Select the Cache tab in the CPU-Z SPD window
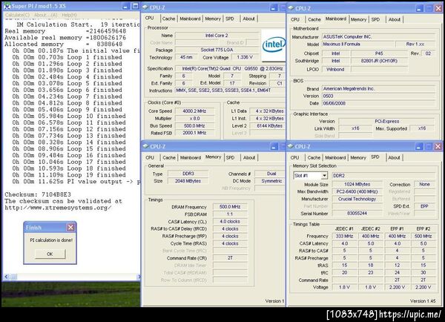 pos(314,157)
